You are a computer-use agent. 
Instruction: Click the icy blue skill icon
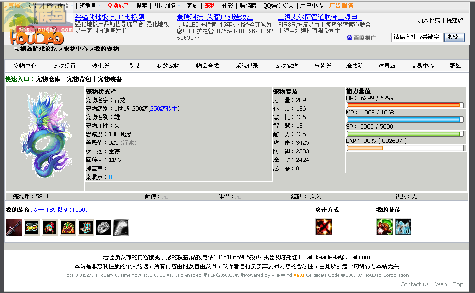(x=403, y=227)
